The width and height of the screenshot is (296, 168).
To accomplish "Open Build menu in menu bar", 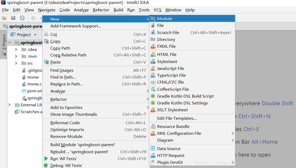I will click(118, 10).
